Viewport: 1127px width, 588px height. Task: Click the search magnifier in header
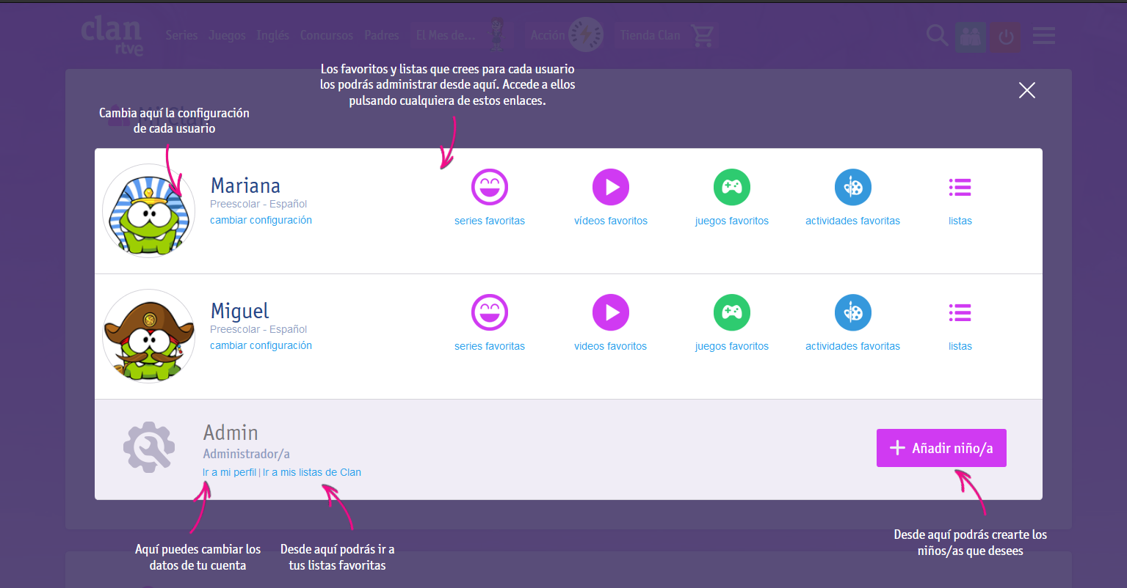coord(937,35)
